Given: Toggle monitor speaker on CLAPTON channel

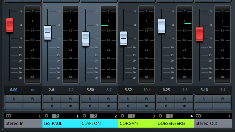Looking at the screenshot, I should [90, 106].
